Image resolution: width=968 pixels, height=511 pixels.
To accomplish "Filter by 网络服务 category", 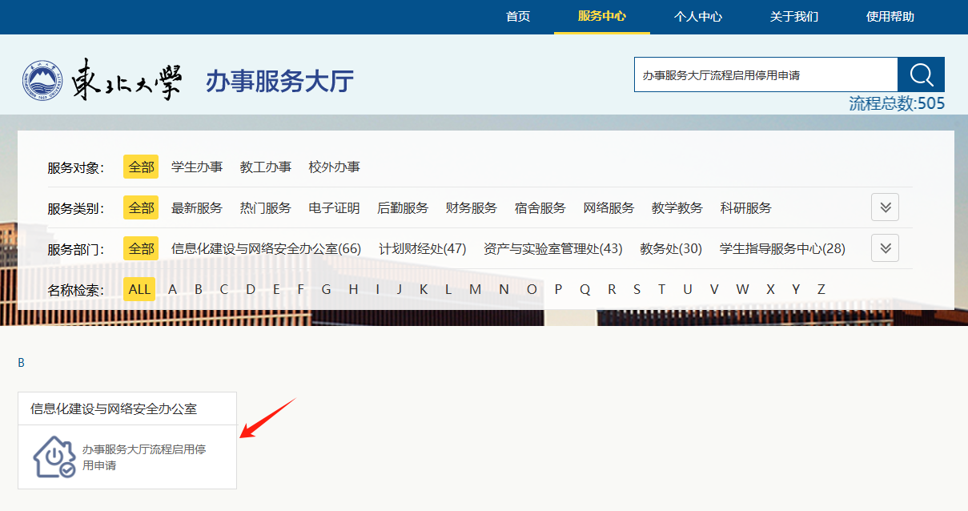I will pyautogui.click(x=609, y=208).
